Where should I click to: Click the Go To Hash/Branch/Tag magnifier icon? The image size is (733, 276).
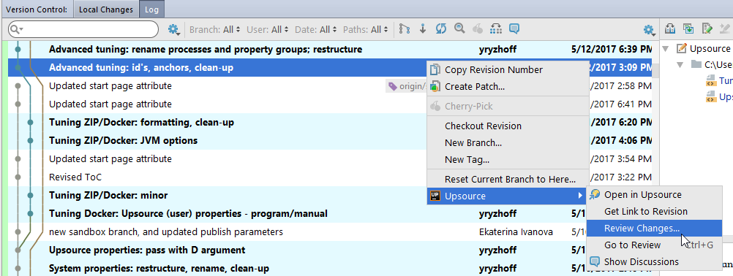tap(459, 29)
